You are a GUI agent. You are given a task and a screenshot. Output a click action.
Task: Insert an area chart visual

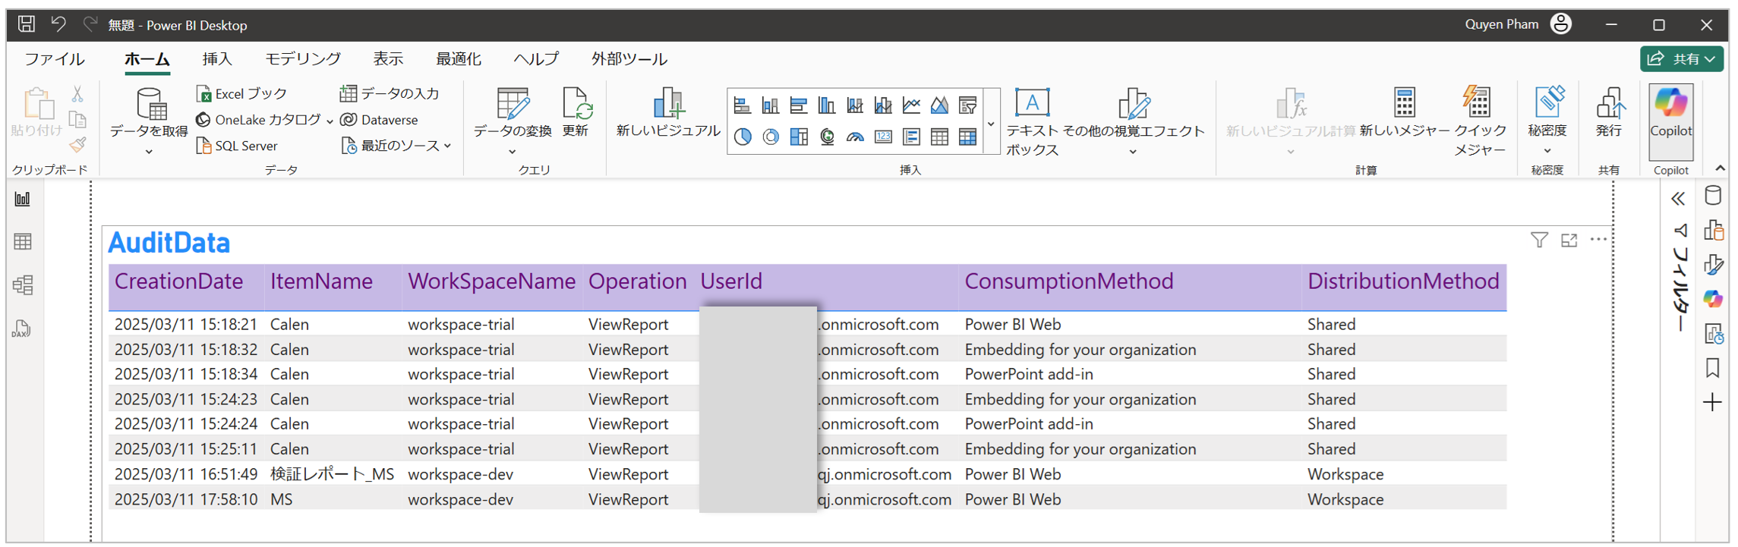tap(939, 105)
